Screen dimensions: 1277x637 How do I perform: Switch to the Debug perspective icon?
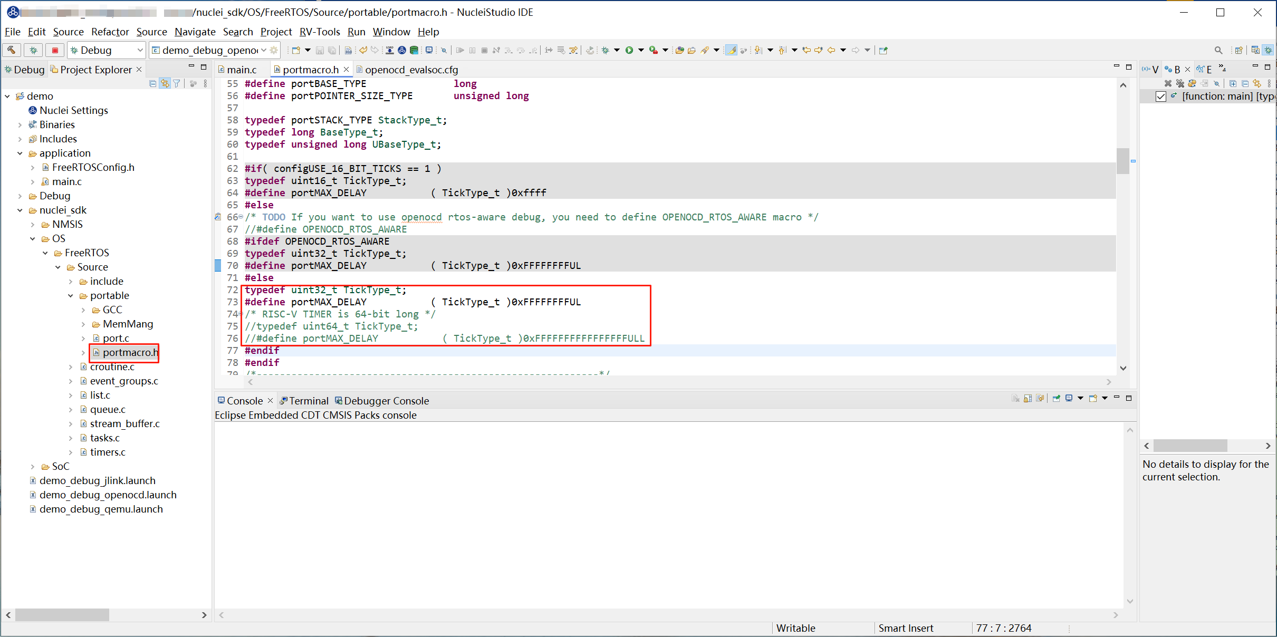(1268, 50)
